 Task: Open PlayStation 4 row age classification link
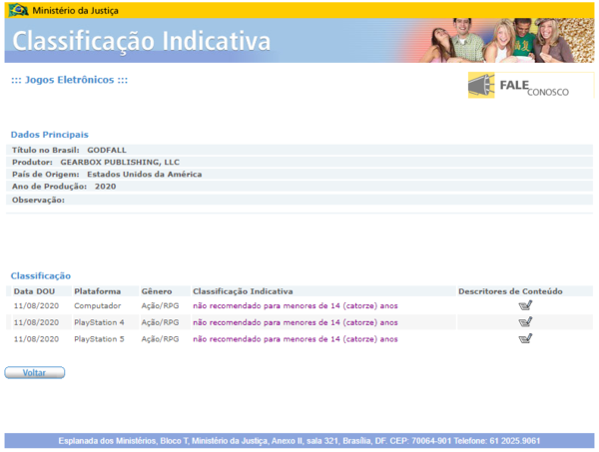tap(295, 322)
